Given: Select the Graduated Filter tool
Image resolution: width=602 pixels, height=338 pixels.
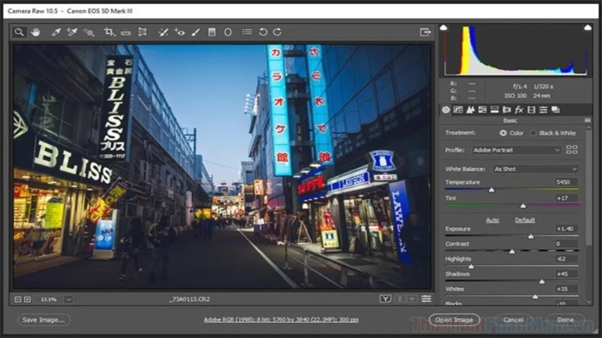Looking at the screenshot, I should 211,32.
